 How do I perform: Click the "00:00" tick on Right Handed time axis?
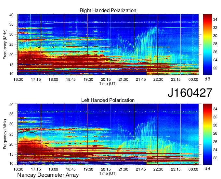[193, 79]
